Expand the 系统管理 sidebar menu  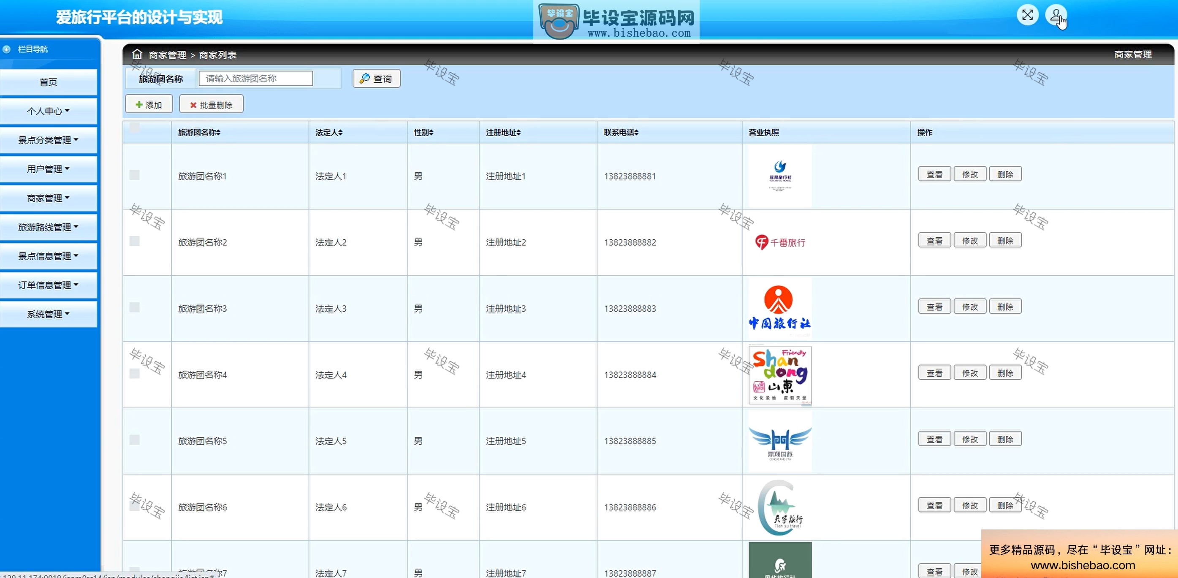pos(49,314)
